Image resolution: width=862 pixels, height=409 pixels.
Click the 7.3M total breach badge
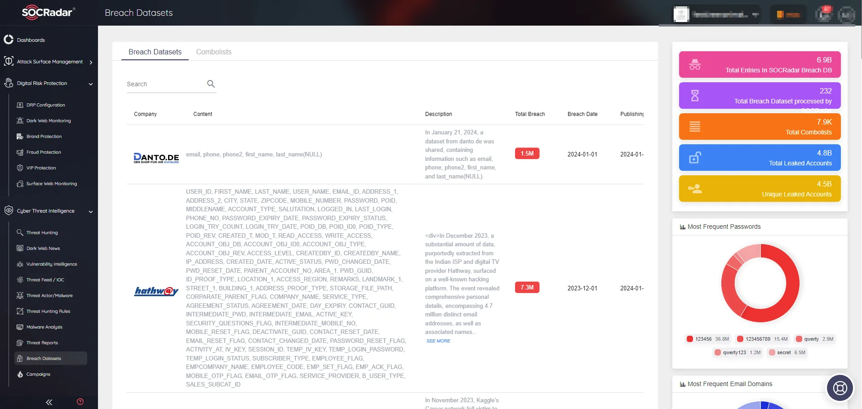527,288
